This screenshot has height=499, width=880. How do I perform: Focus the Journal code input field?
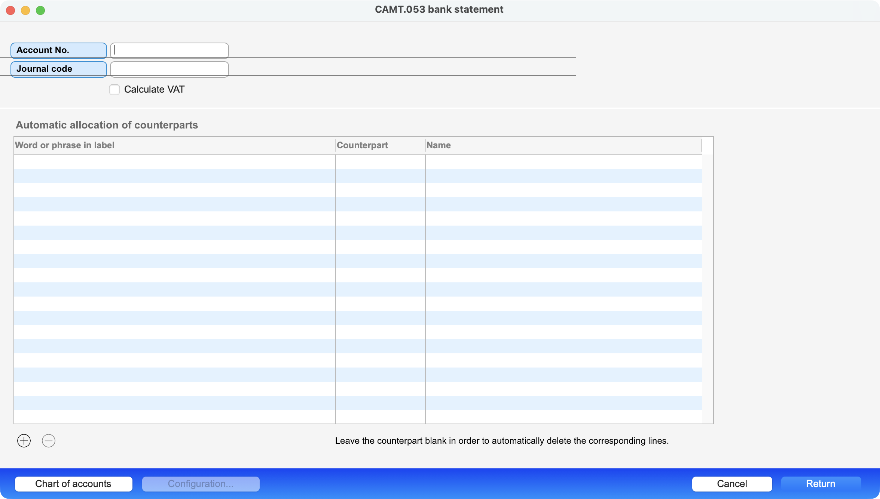tap(169, 69)
